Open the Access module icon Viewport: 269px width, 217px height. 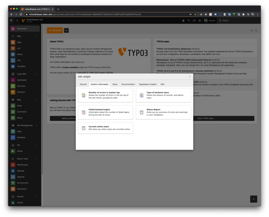(13, 203)
